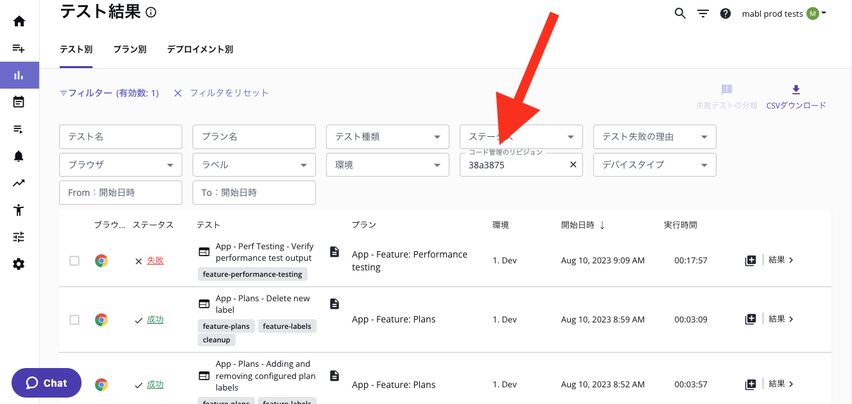
Task: Expand the テスト種類 dropdown
Action: pos(387,137)
